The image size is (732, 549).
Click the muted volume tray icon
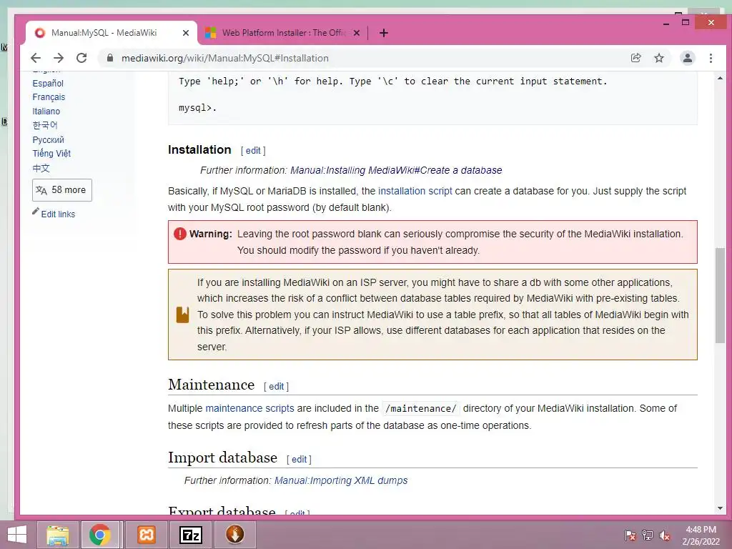point(664,535)
